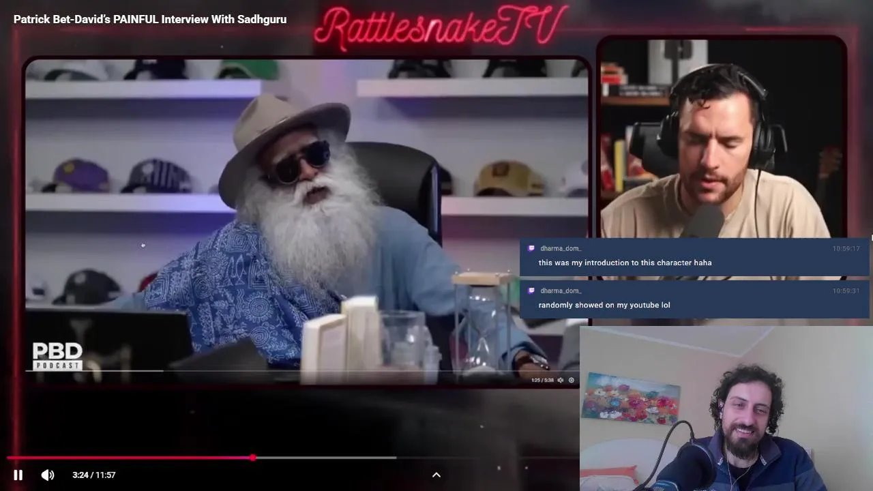Viewport: 873px width, 491px height.
Task: Click username dharma_dom_ on the introduction message
Action: tap(561, 248)
